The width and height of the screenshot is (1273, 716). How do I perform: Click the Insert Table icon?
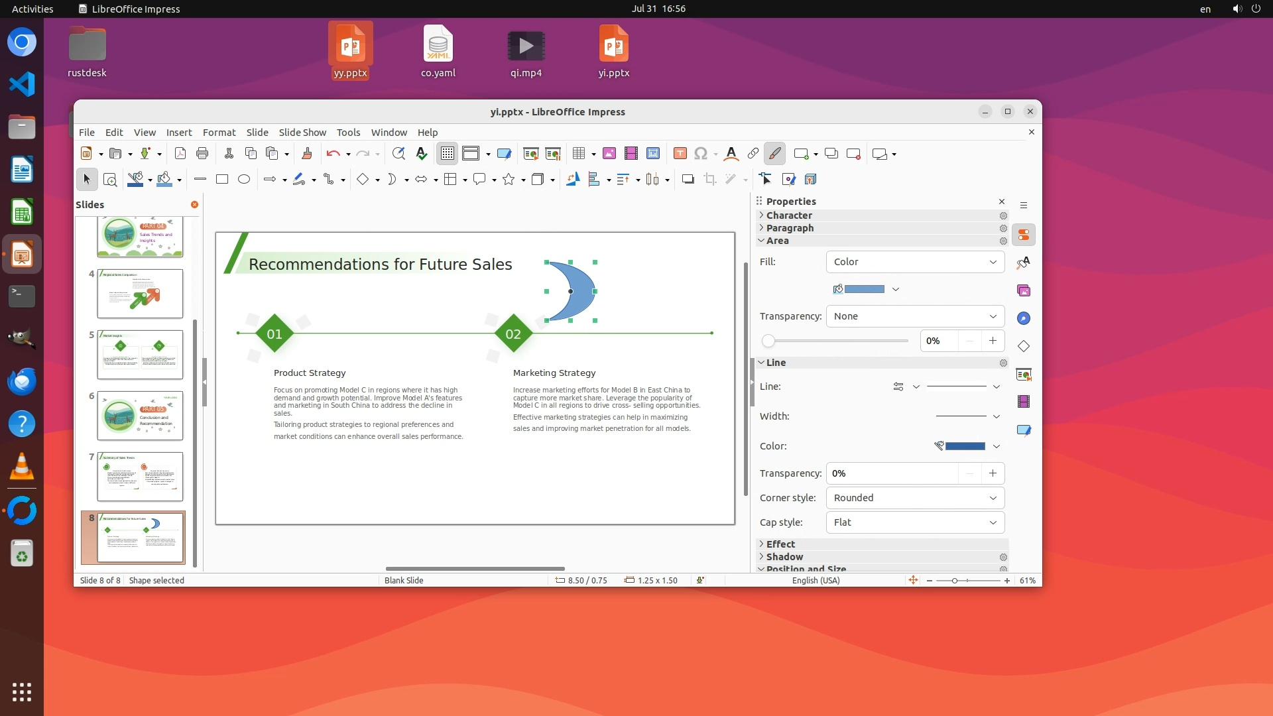579,154
